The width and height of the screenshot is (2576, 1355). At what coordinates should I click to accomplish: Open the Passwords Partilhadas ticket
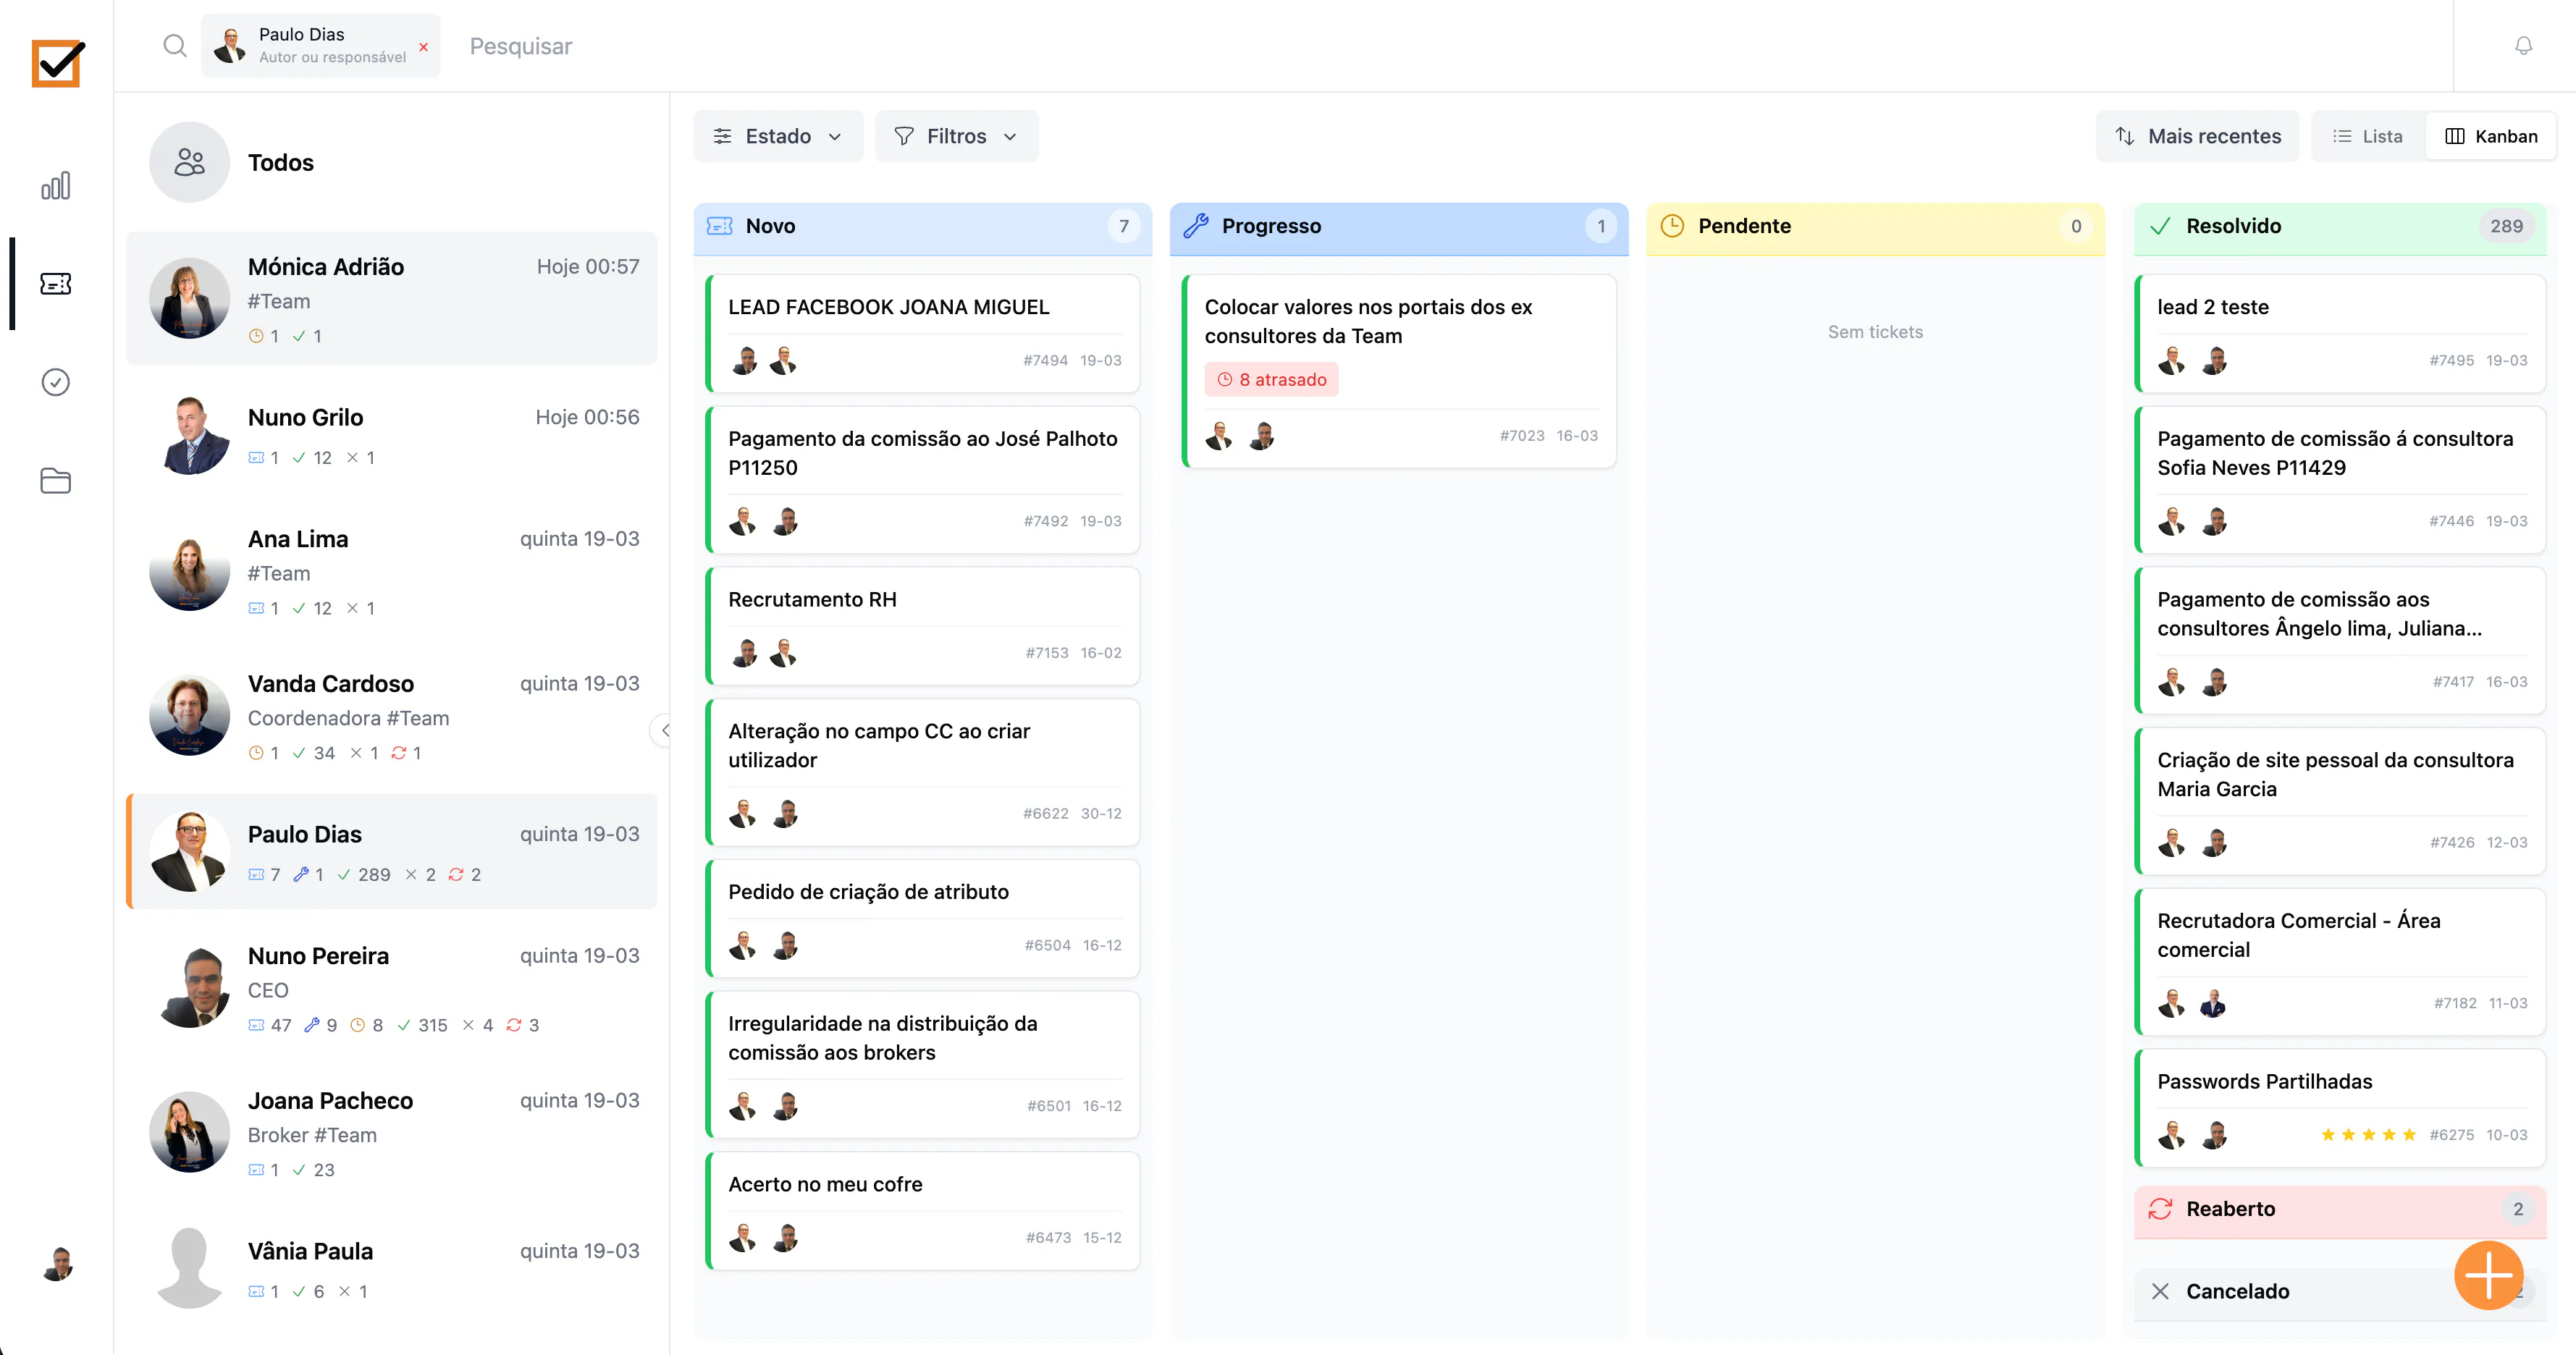pos(2340,1108)
